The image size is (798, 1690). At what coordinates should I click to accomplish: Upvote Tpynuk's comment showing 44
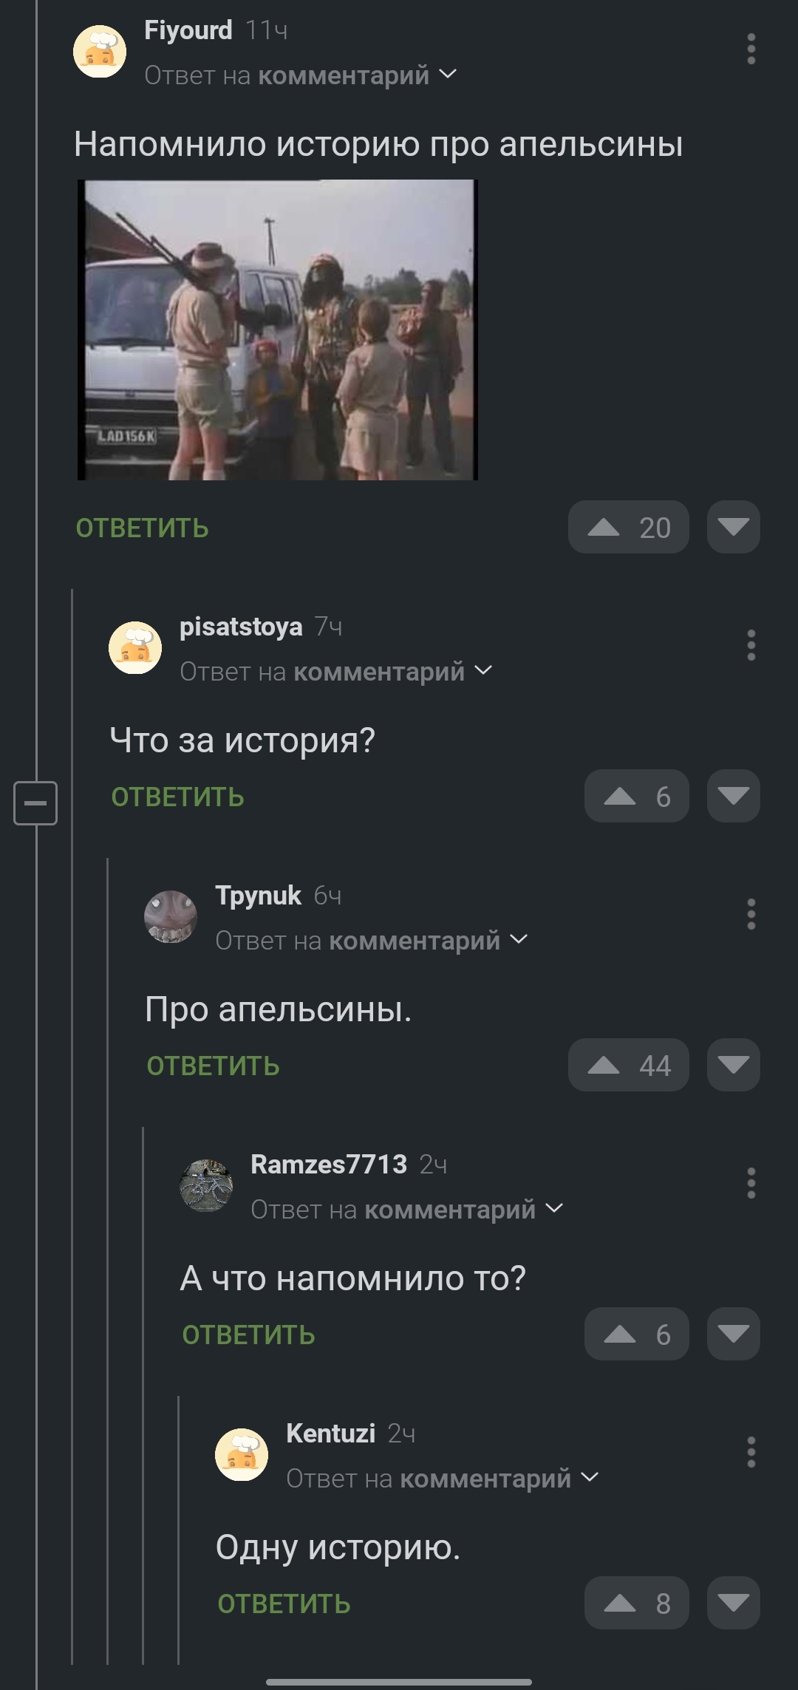point(628,1065)
